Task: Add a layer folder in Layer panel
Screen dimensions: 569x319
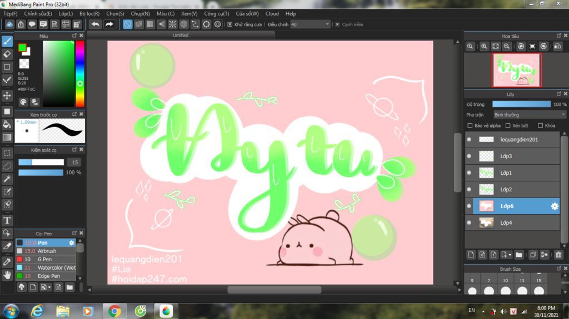Action: coord(519,255)
